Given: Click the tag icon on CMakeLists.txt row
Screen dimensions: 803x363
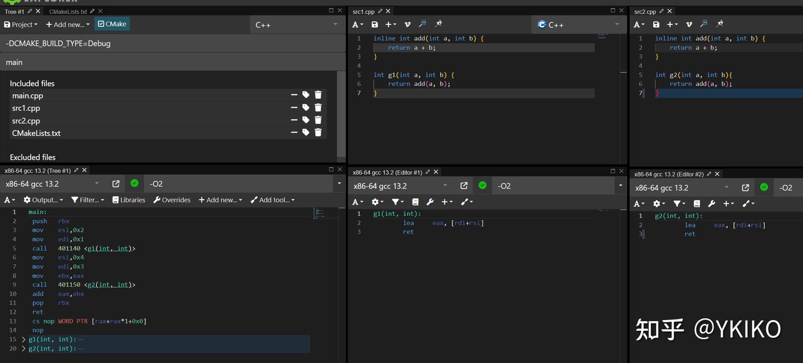Looking at the screenshot, I should point(306,133).
